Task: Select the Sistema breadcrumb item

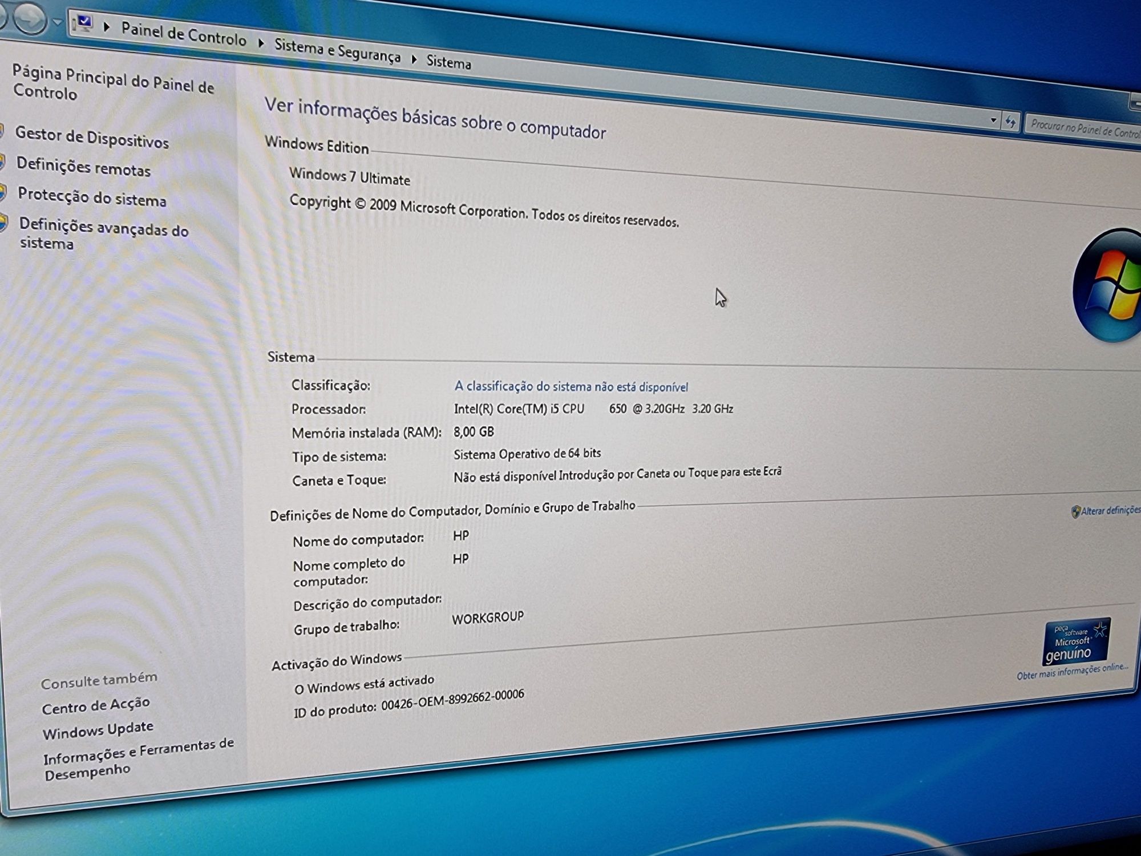Action: pos(449,62)
